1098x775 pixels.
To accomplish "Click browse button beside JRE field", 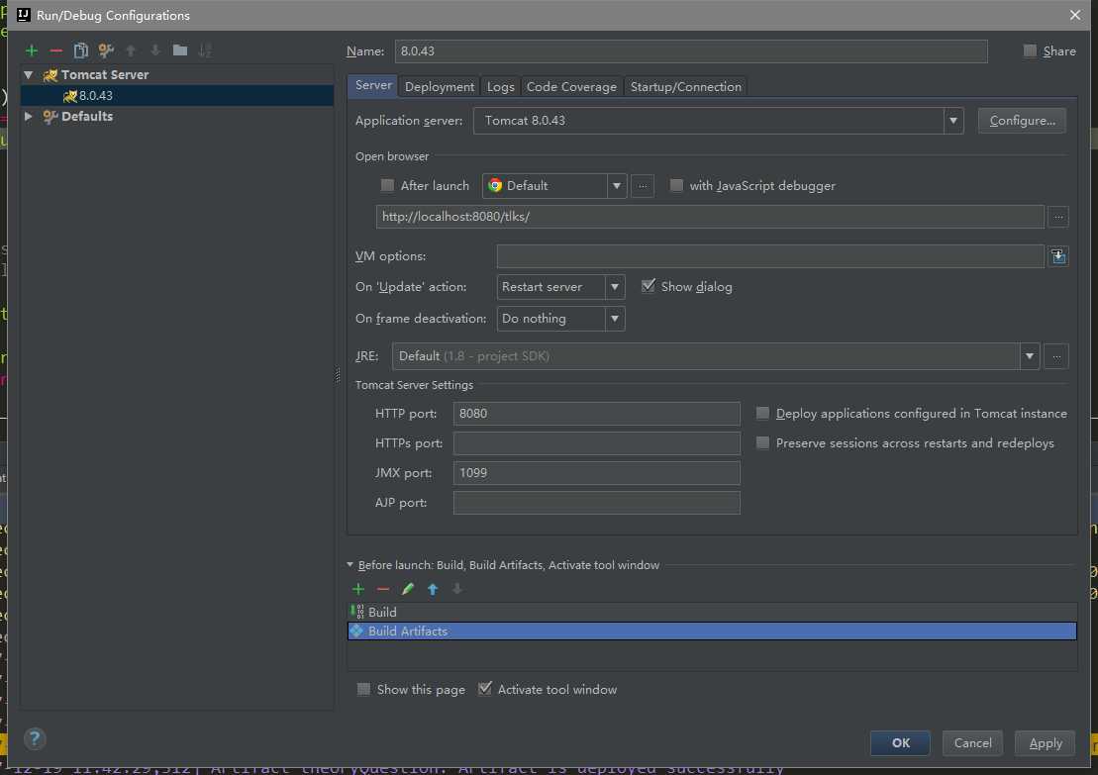I will (1056, 356).
